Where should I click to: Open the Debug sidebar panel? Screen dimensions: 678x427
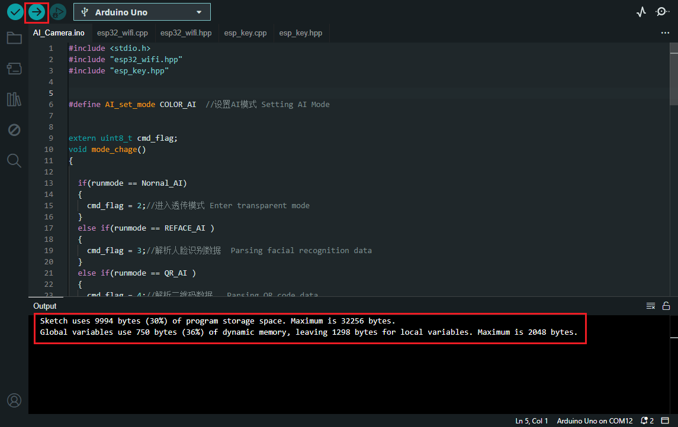[x=14, y=130]
